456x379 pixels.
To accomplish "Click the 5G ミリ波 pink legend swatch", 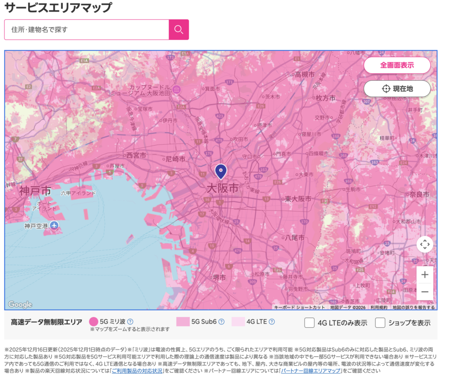I will 94,322.
